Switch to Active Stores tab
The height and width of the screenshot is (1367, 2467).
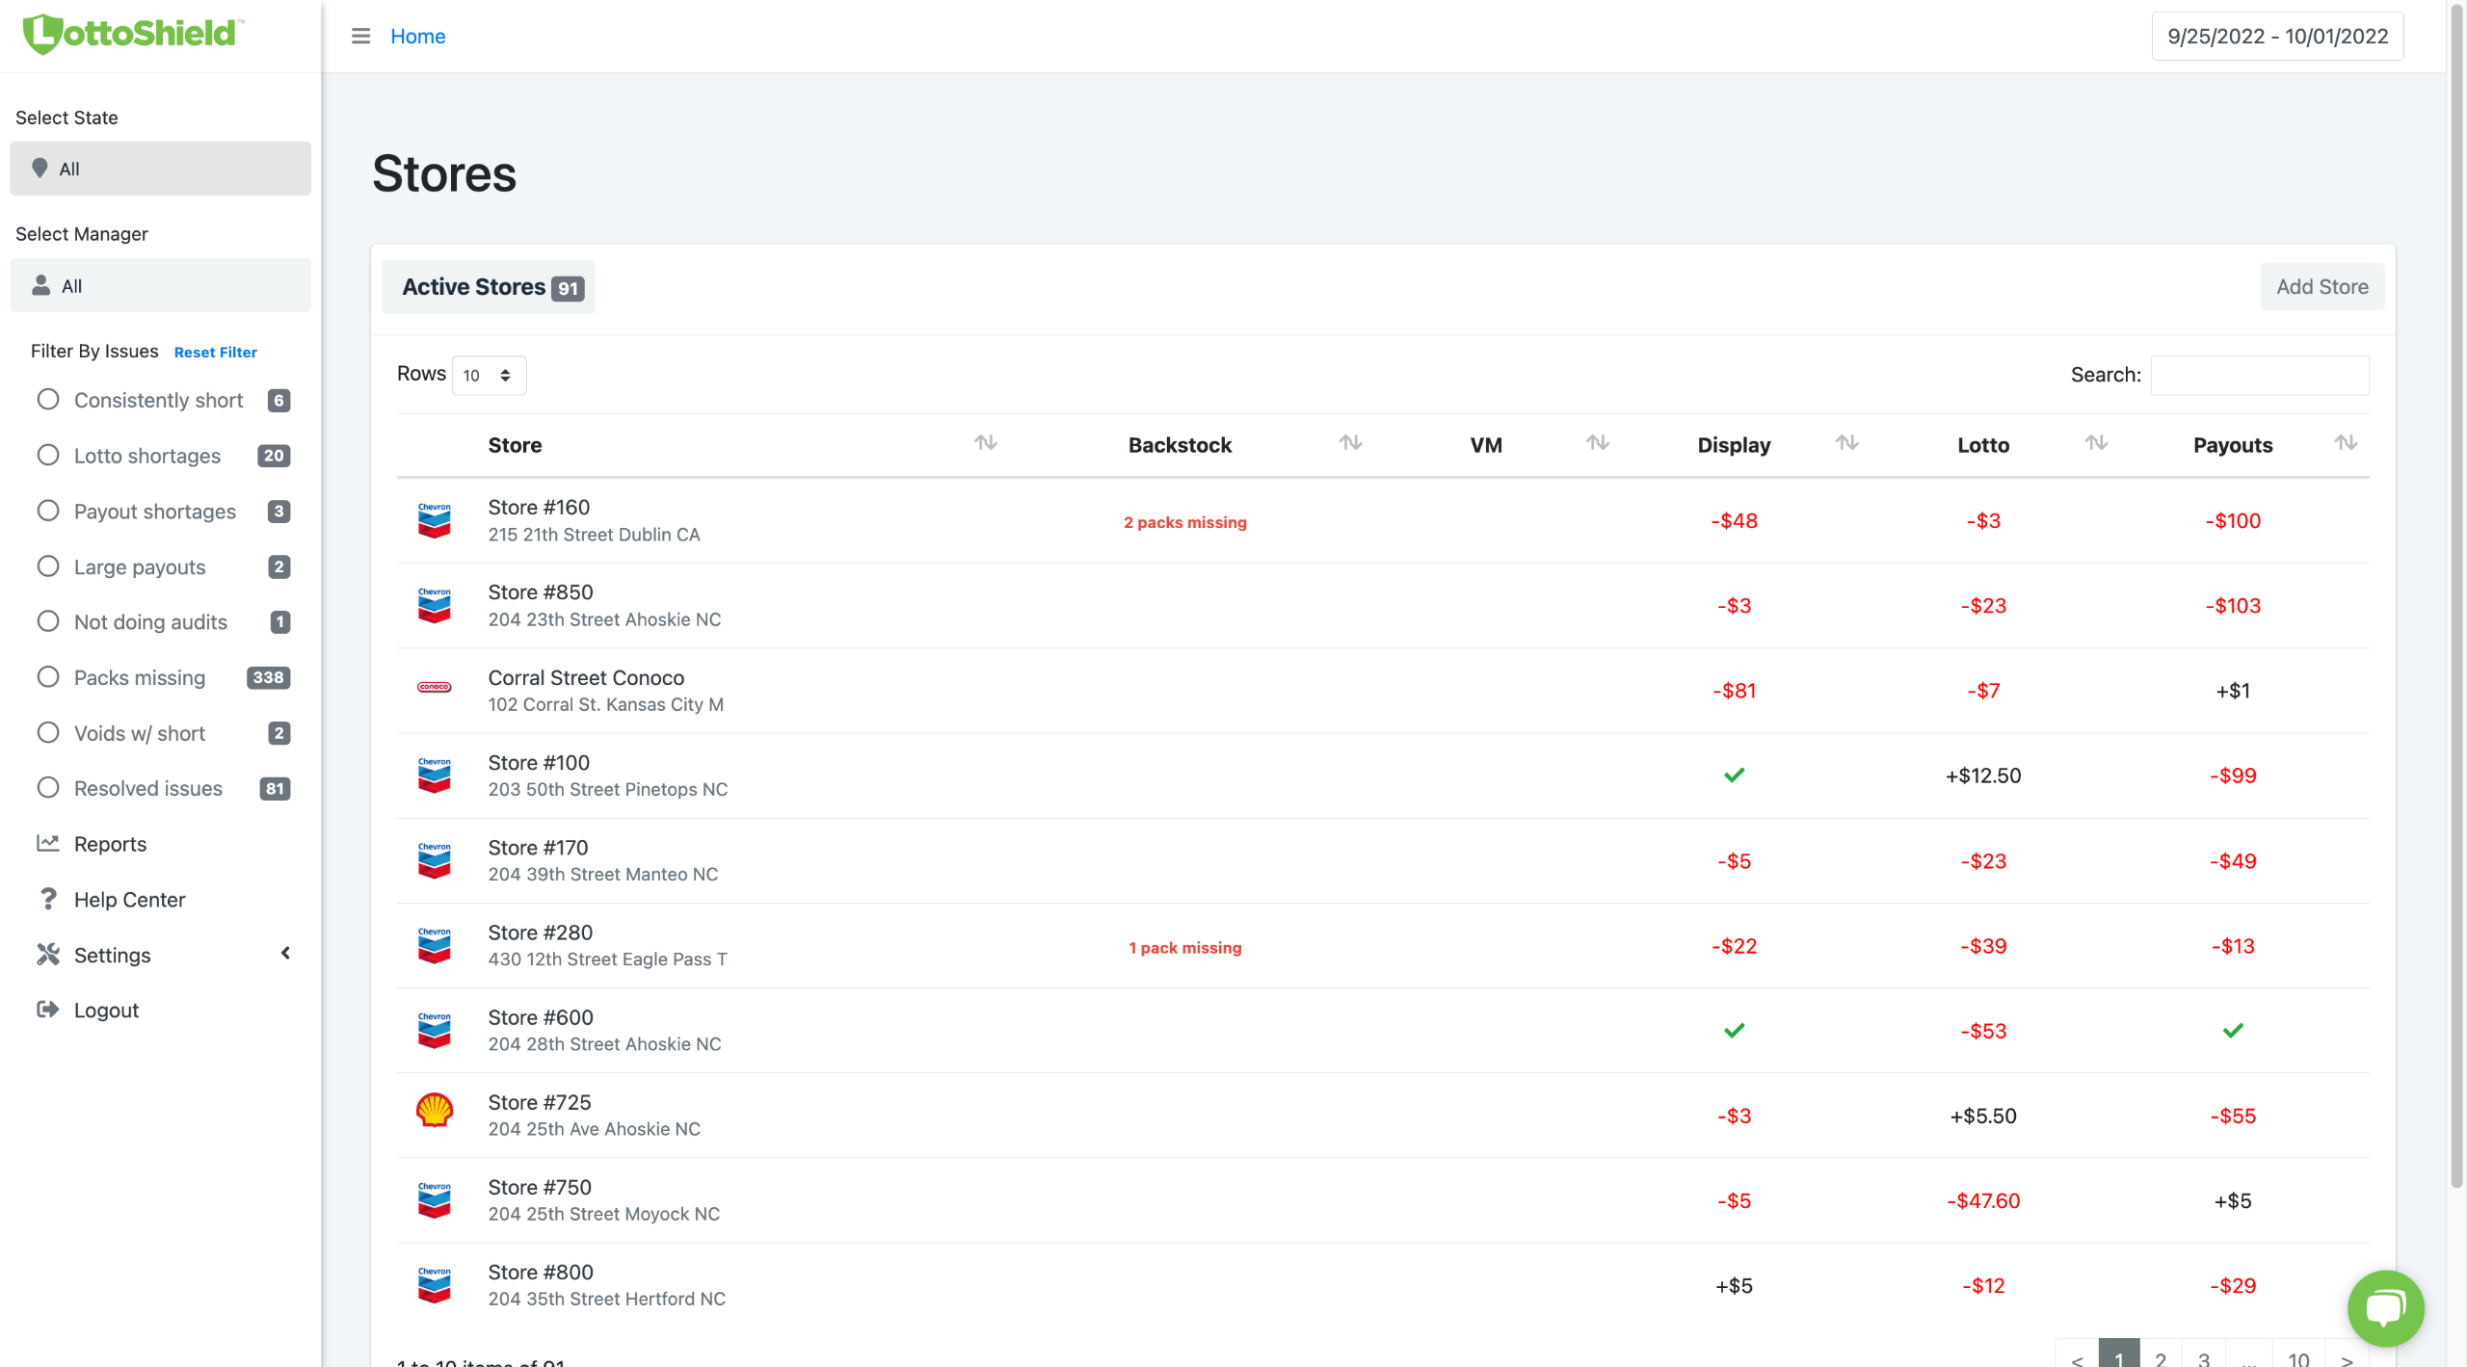pos(489,287)
